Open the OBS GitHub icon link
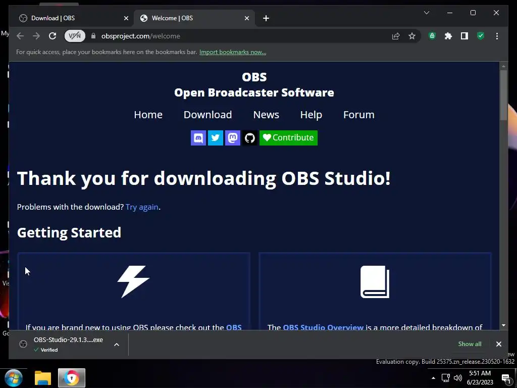The width and height of the screenshot is (517, 388). click(x=249, y=137)
